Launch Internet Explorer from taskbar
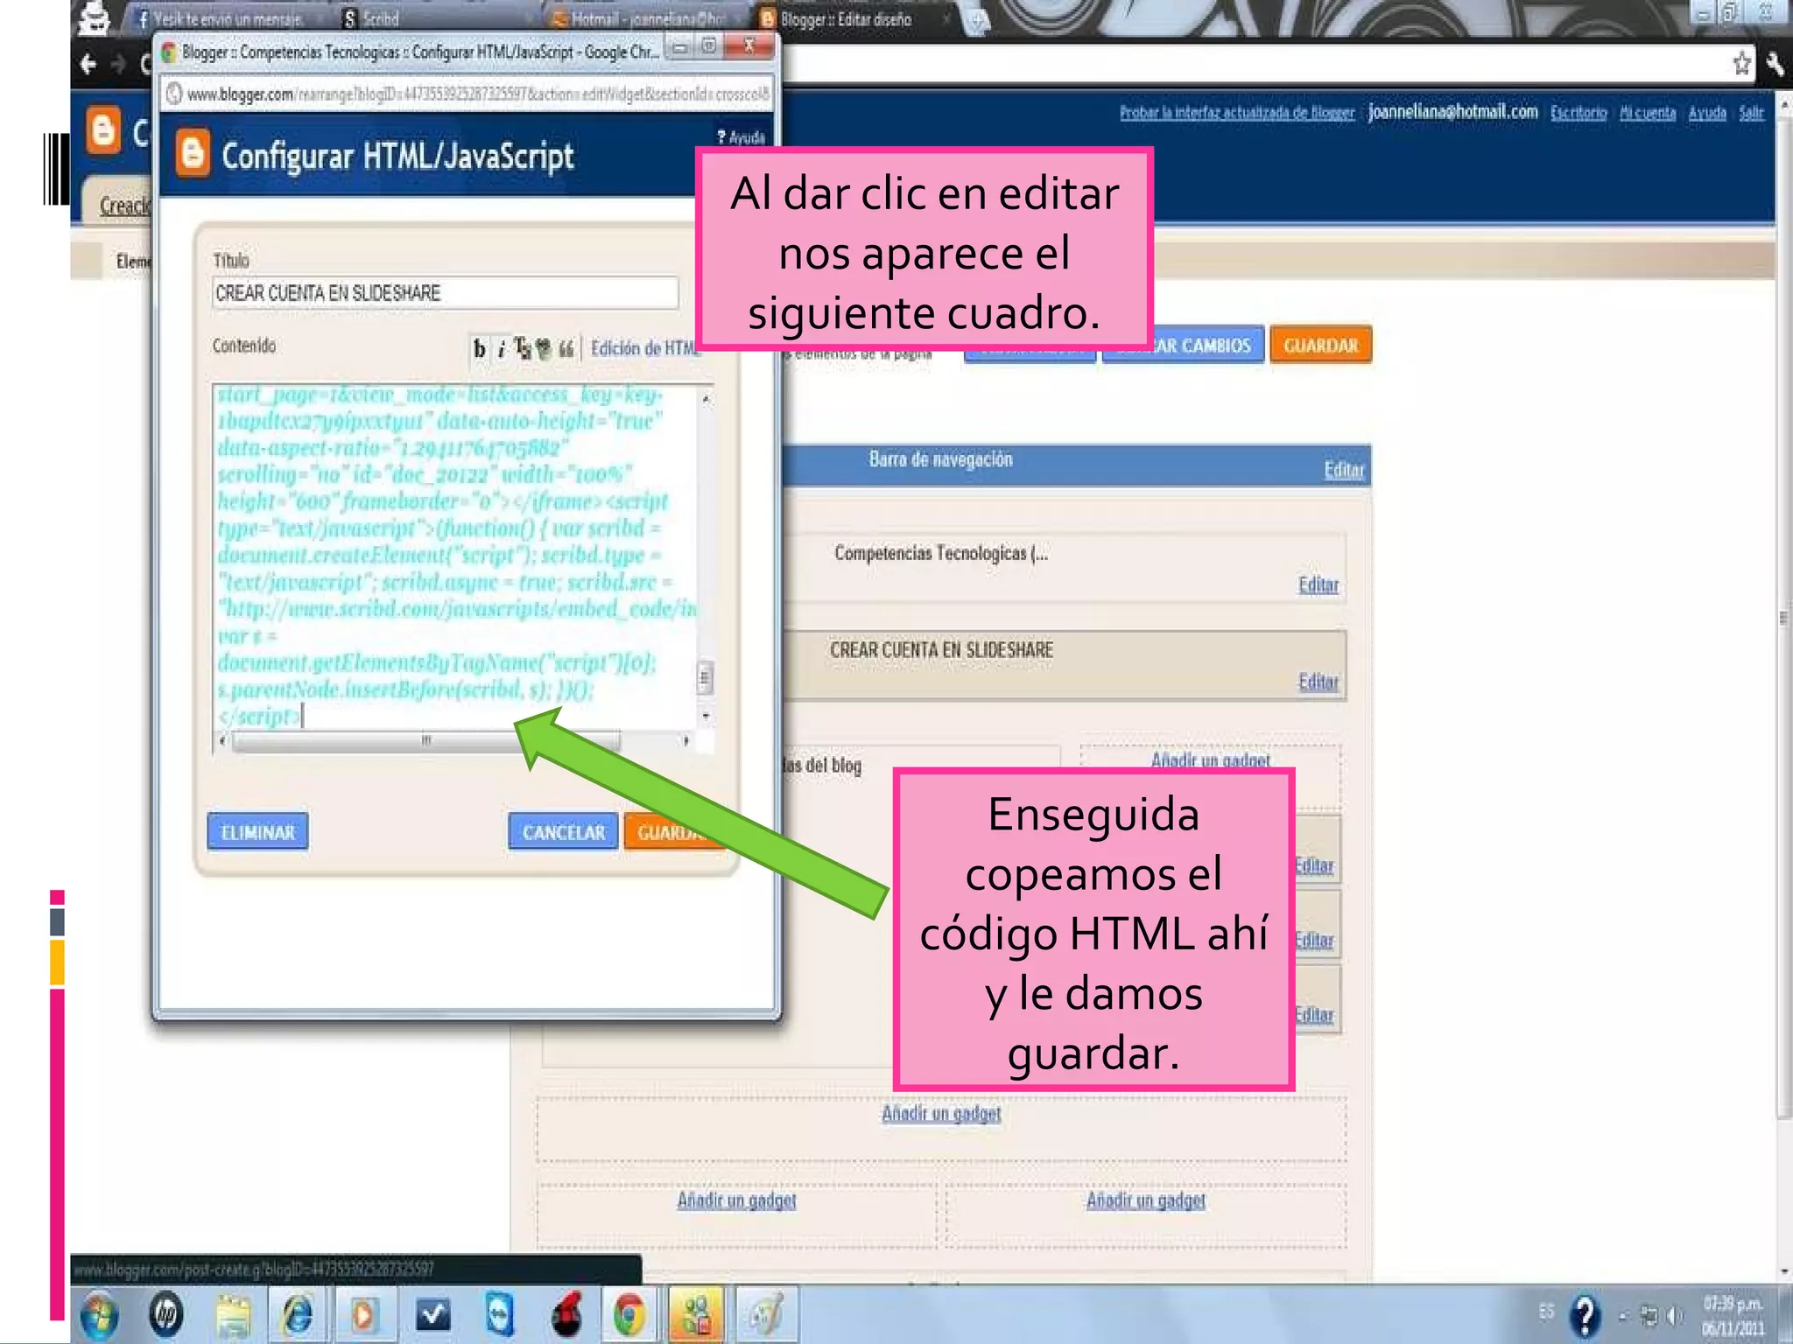 click(x=298, y=1315)
